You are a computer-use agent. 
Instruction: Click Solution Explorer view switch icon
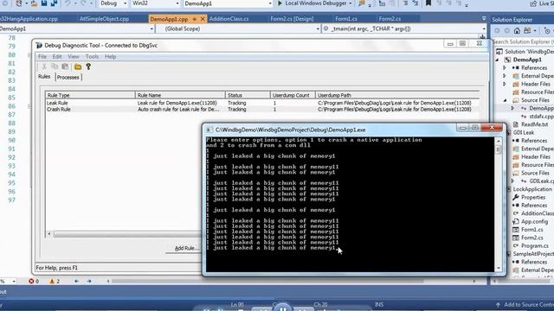[527, 31]
